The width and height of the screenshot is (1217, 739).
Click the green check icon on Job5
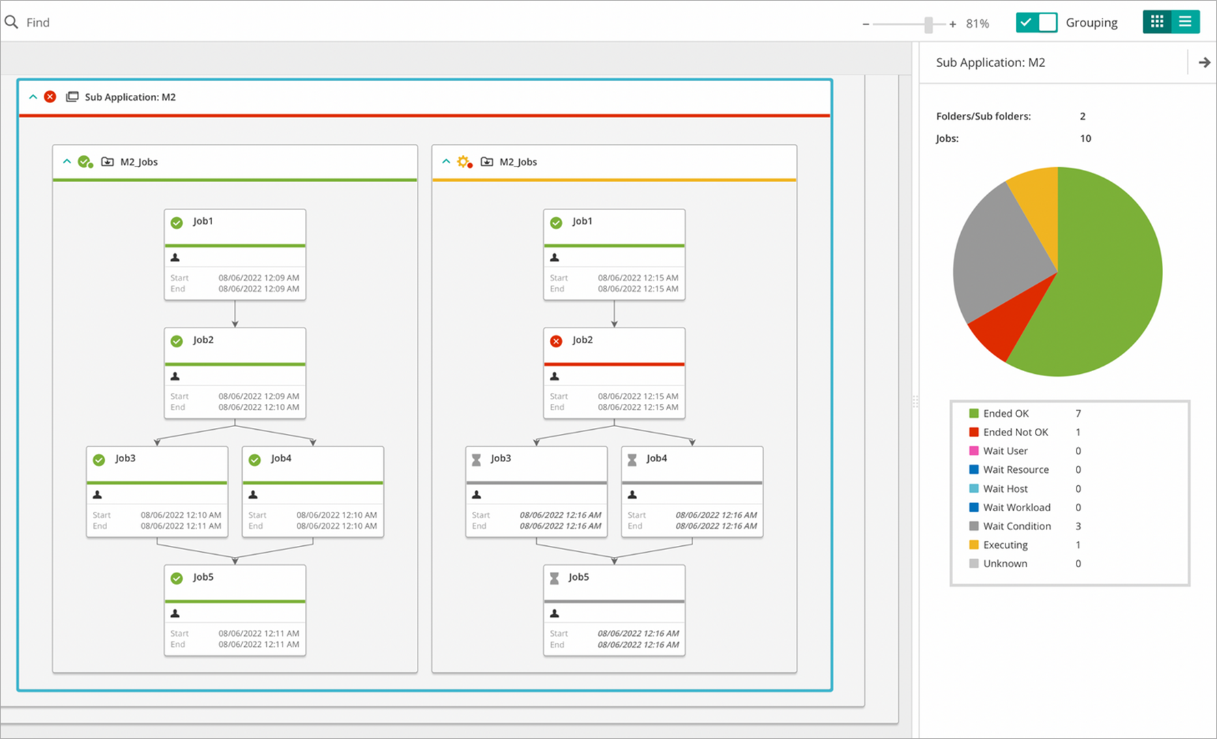click(x=177, y=579)
